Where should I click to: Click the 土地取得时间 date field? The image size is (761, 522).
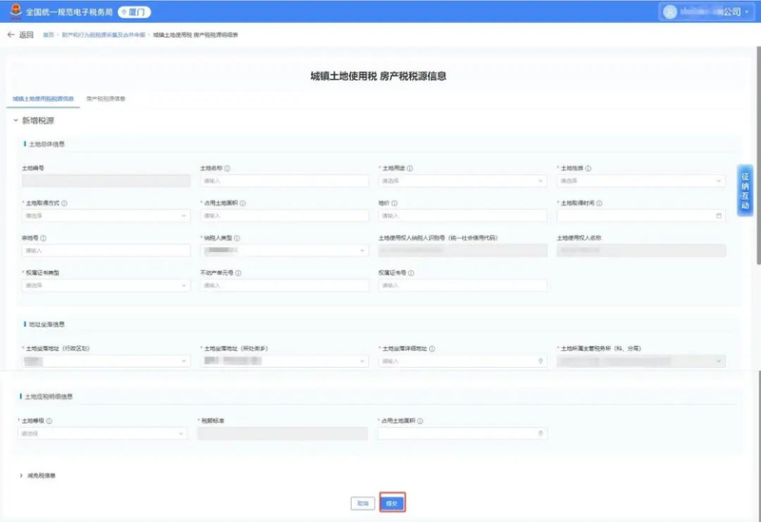point(641,216)
